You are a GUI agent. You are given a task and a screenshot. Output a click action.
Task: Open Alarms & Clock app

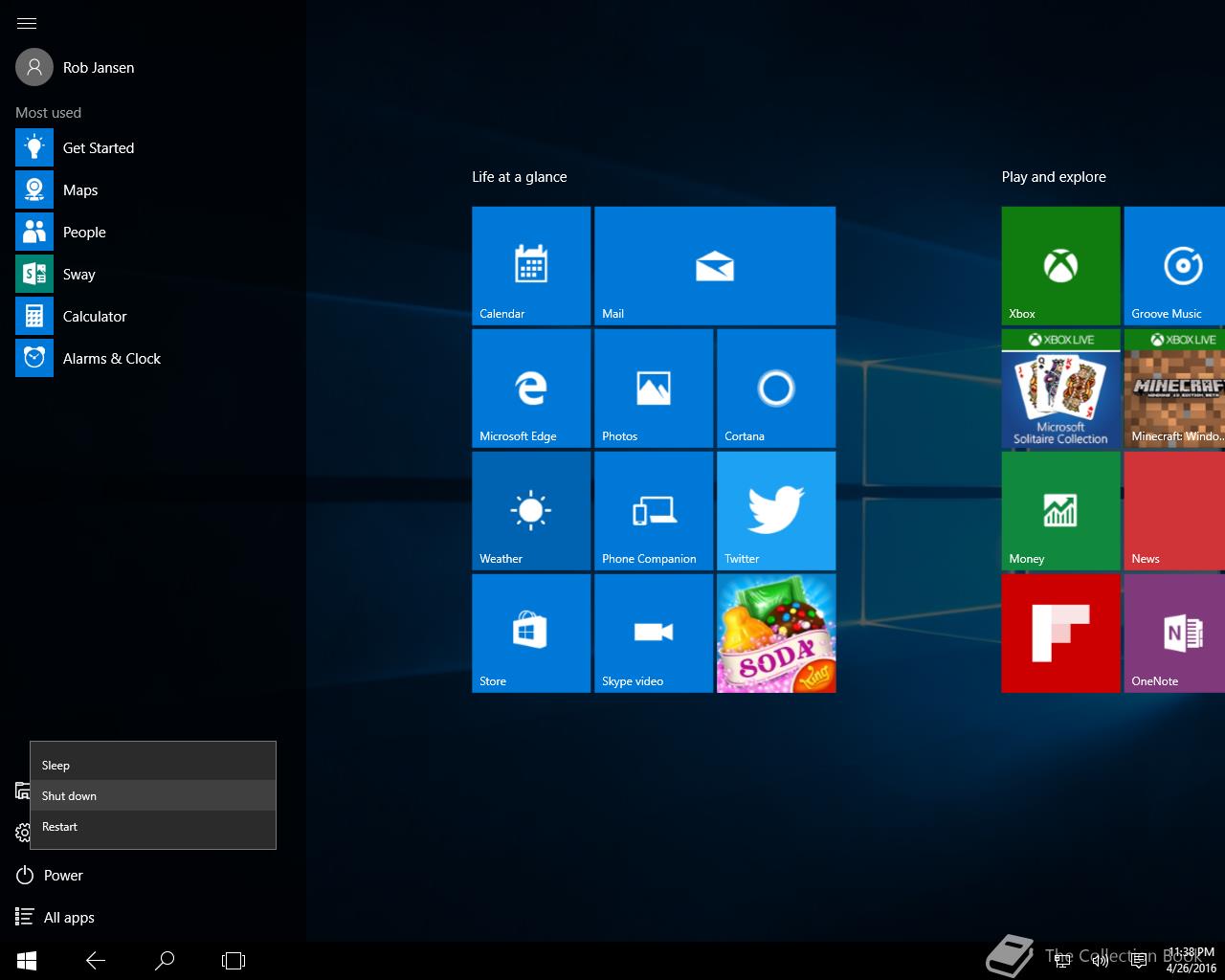[88, 359]
